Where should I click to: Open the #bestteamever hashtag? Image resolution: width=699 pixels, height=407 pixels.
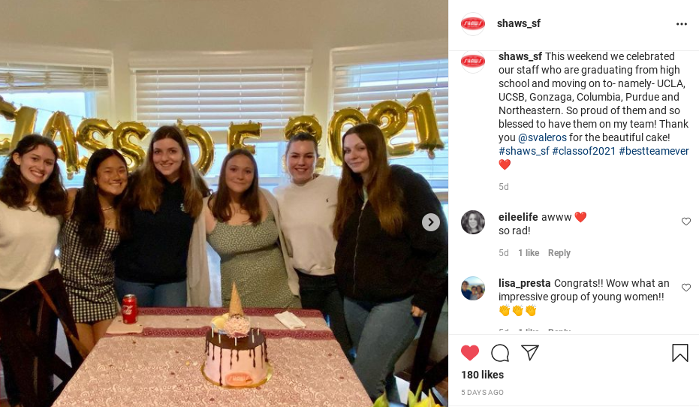click(x=654, y=151)
